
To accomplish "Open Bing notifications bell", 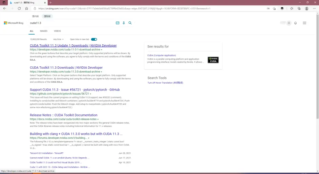I will point(295,23).
